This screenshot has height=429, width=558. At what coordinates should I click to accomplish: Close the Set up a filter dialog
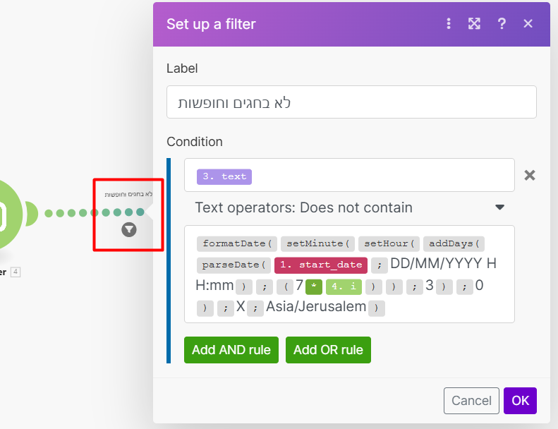pos(528,24)
